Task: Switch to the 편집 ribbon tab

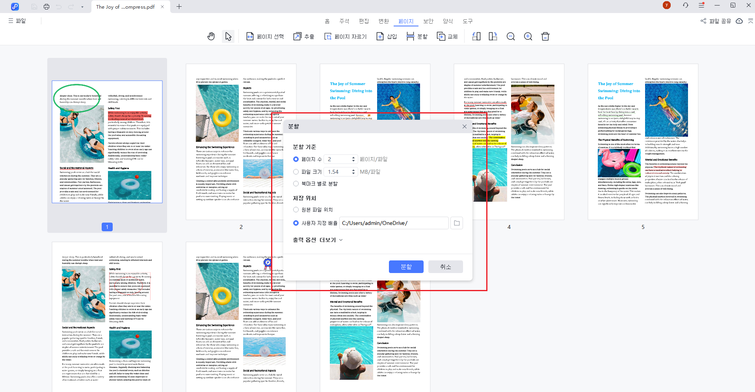Action: pyautogui.click(x=364, y=21)
